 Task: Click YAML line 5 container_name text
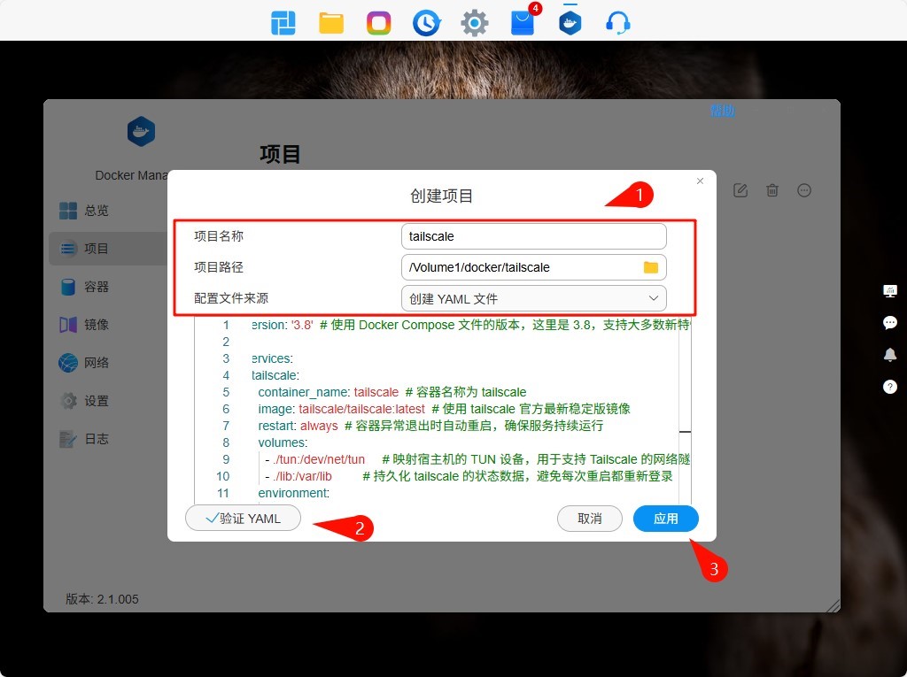(328, 392)
